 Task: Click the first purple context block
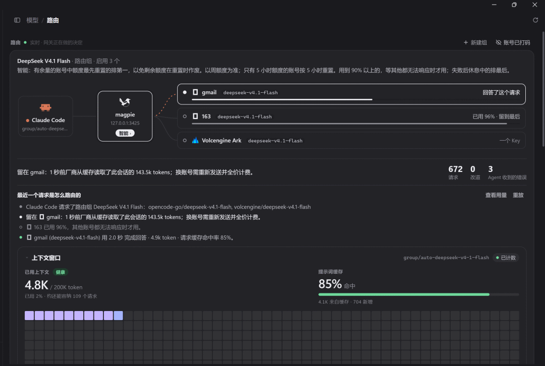point(29,315)
